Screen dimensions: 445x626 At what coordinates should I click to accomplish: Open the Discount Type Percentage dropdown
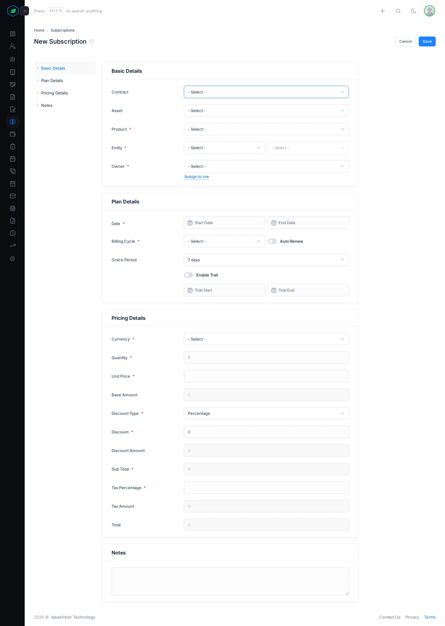pyautogui.click(x=266, y=413)
